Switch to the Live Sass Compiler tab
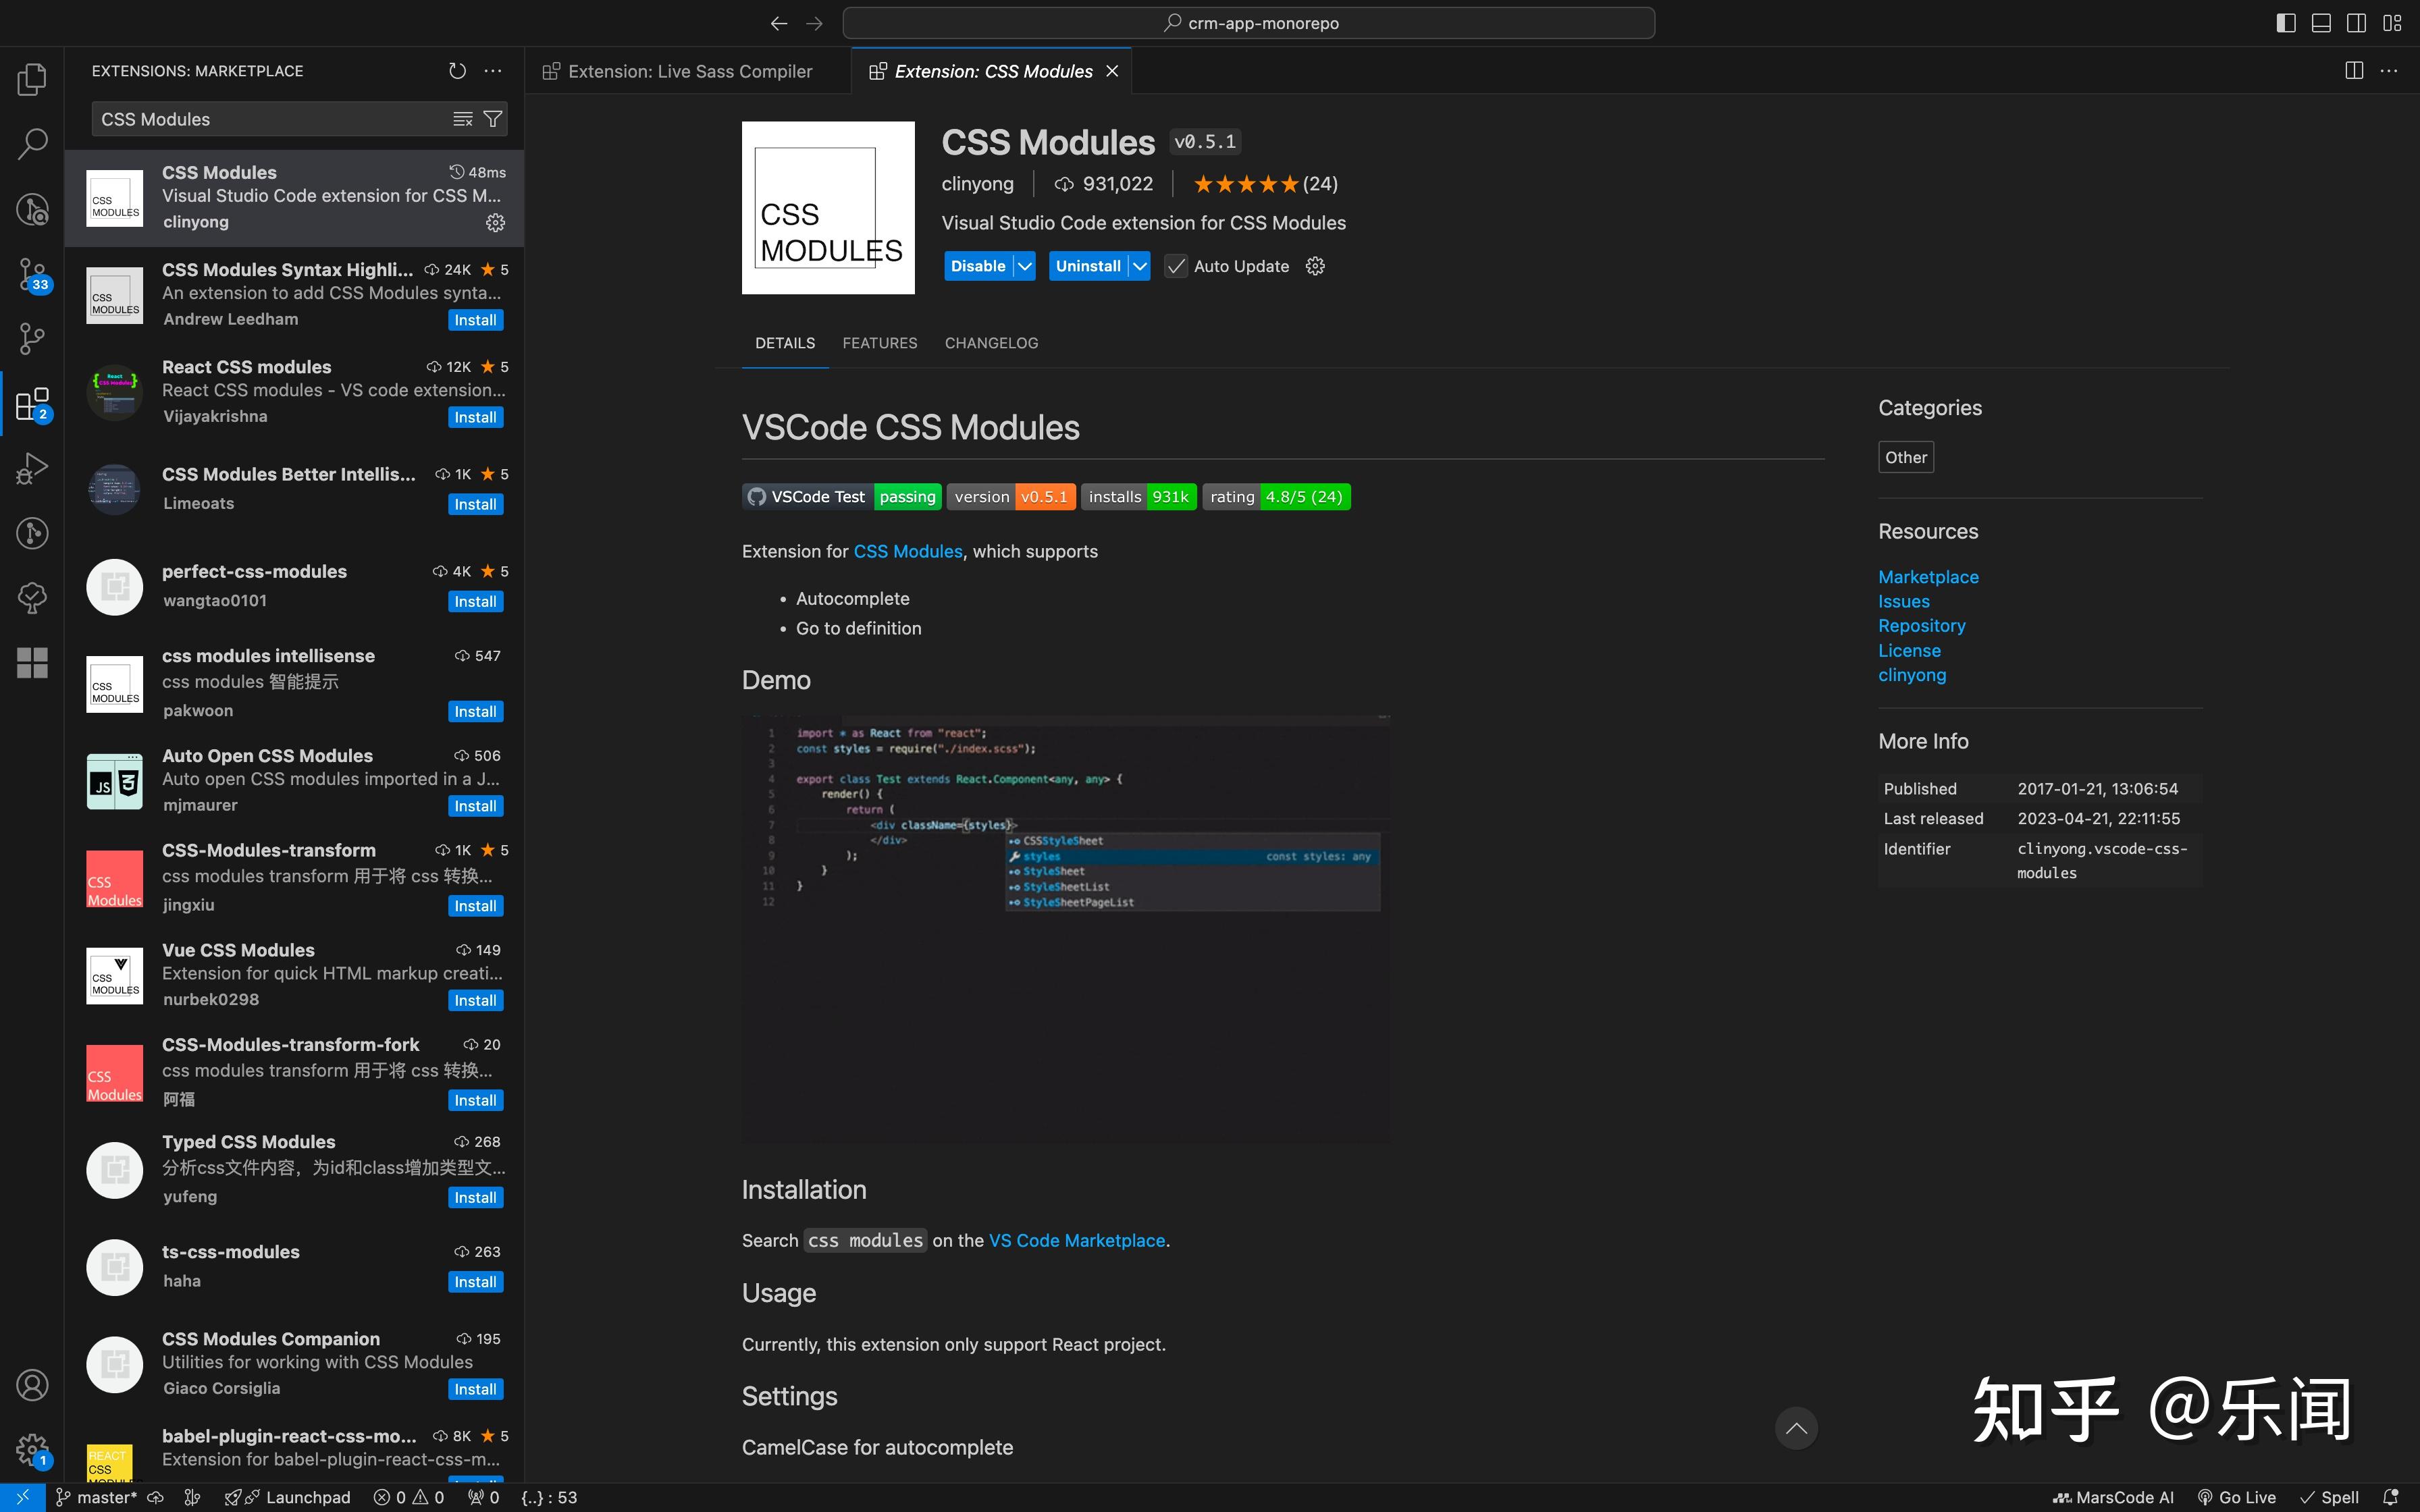 (x=690, y=71)
